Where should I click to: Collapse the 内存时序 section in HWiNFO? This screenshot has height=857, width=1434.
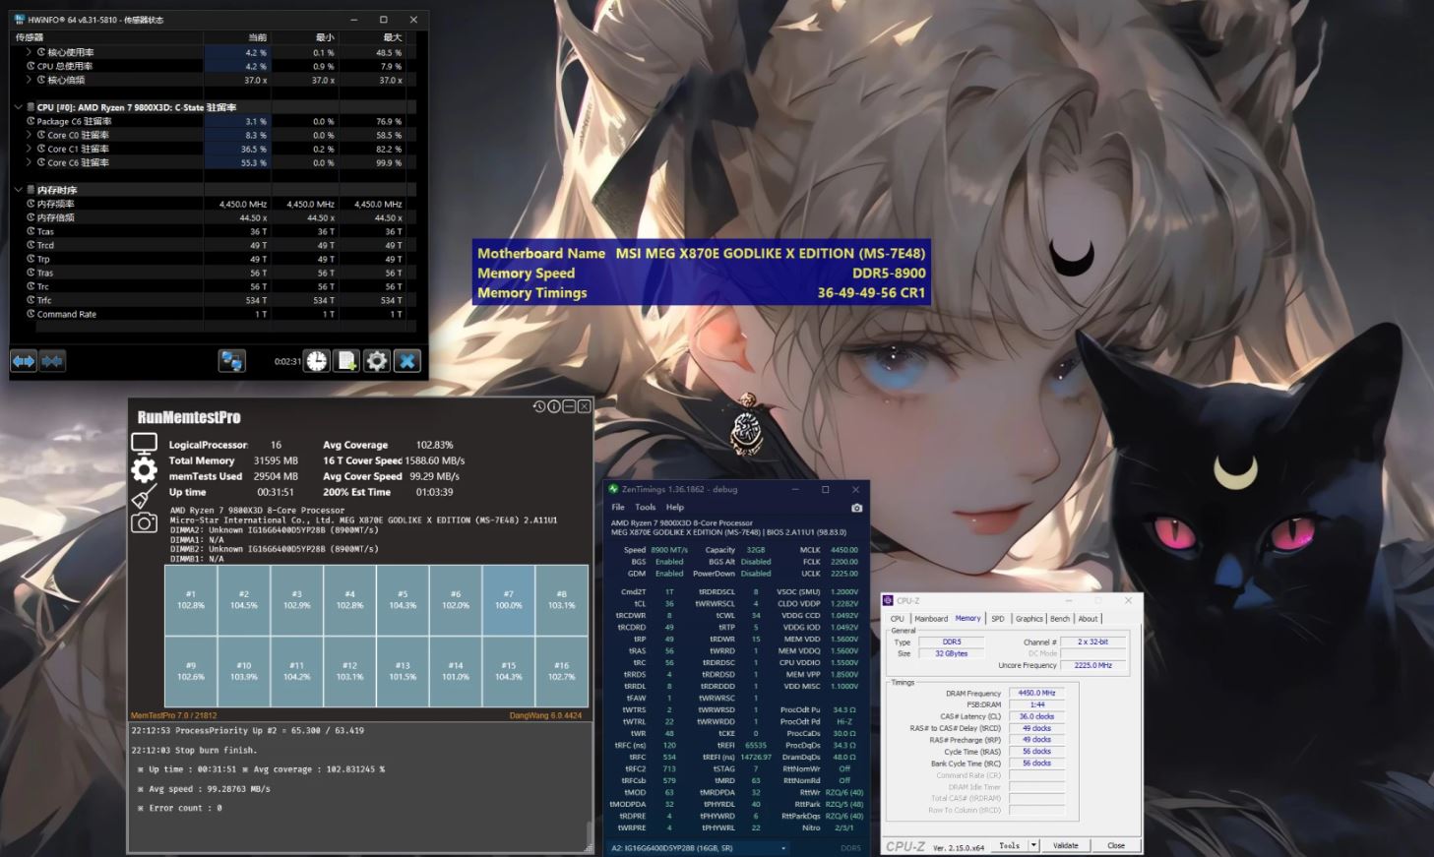tap(18, 189)
